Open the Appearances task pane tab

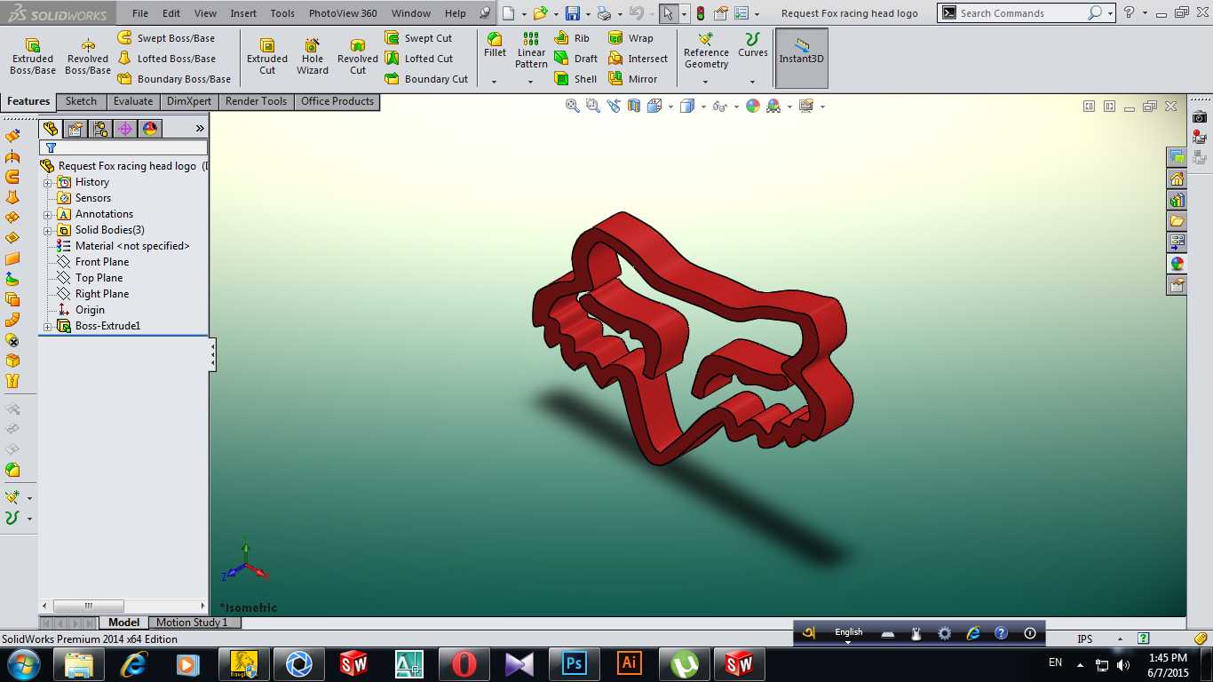pos(1177,263)
